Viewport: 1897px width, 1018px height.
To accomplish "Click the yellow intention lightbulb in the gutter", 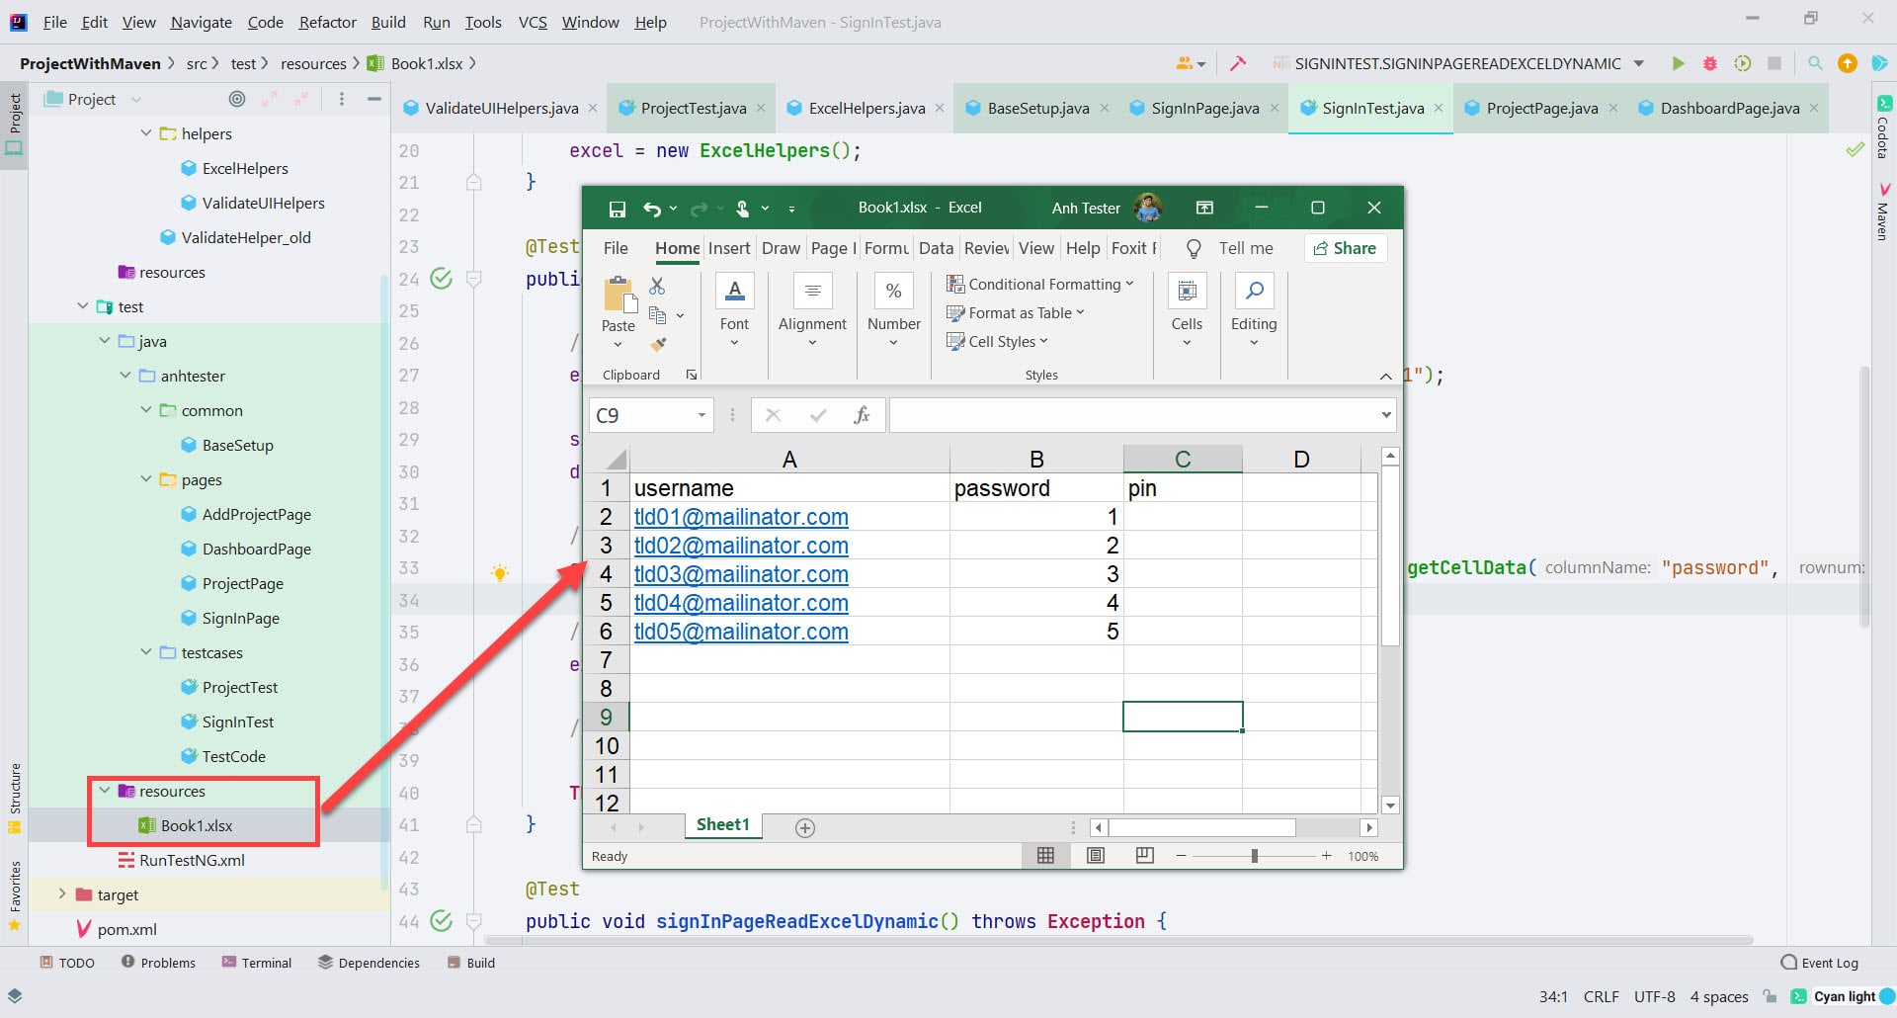I will 500,572.
